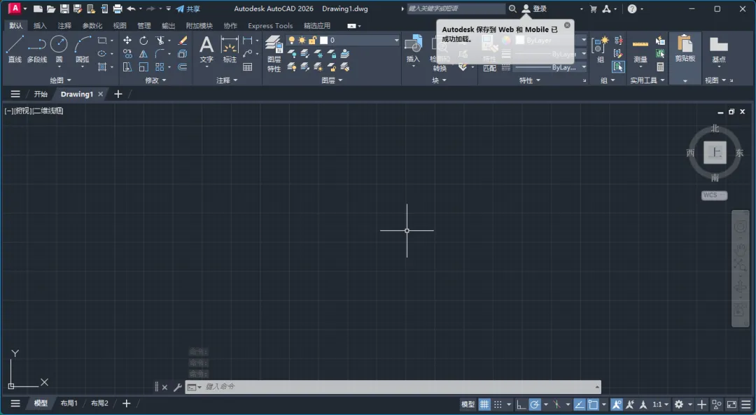Choose the Move tool in Modify panel

127,41
